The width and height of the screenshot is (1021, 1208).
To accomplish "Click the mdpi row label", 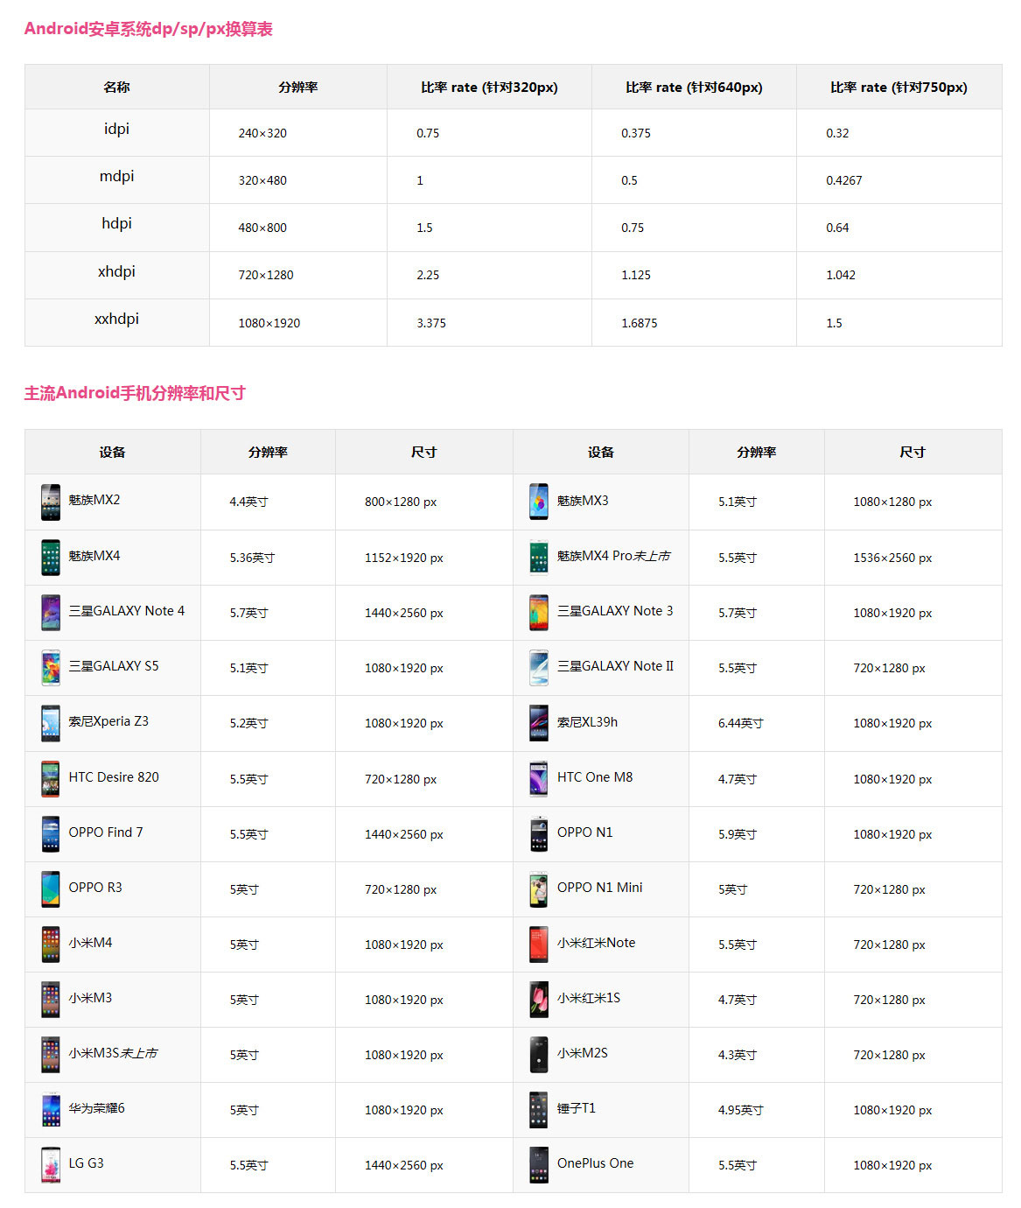I will pyautogui.click(x=116, y=176).
